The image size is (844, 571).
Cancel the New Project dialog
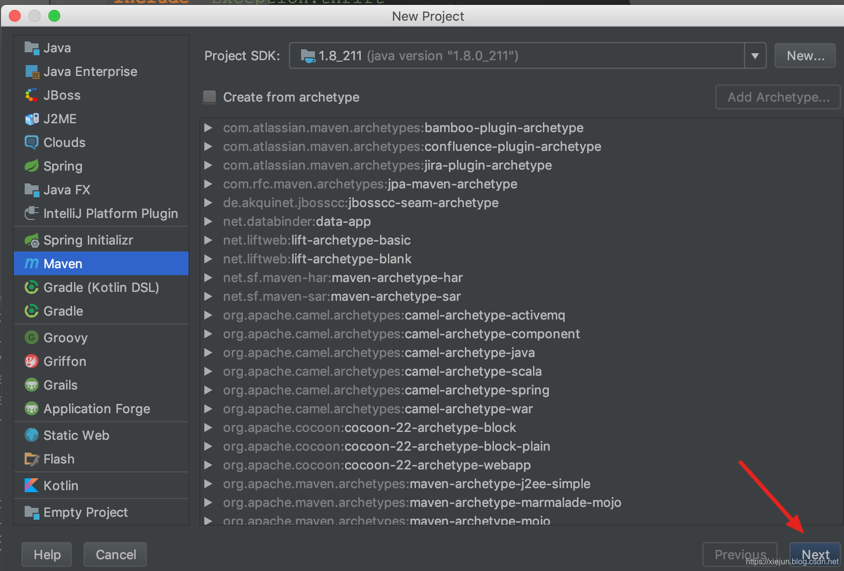pyautogui.click(x=115, y=555)
